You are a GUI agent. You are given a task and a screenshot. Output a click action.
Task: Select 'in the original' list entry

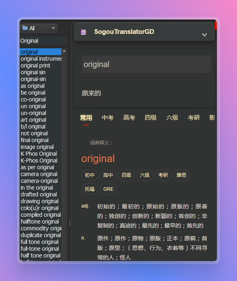[40, 188]
